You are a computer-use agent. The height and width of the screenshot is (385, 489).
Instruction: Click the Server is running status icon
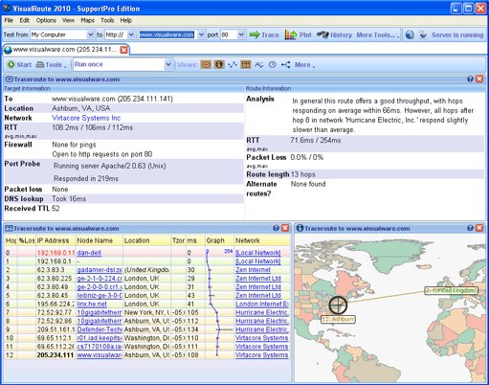(423, 34)
